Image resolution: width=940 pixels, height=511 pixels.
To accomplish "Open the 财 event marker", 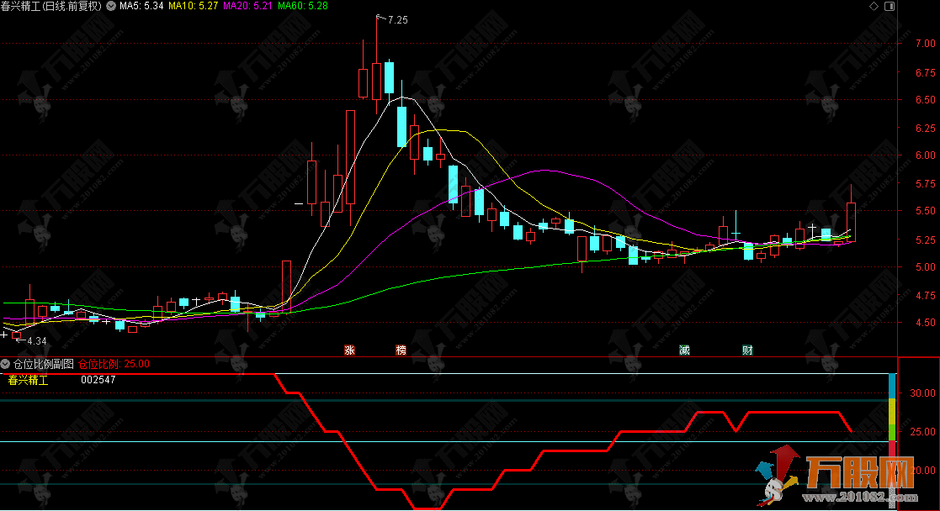I will [747, 350].
